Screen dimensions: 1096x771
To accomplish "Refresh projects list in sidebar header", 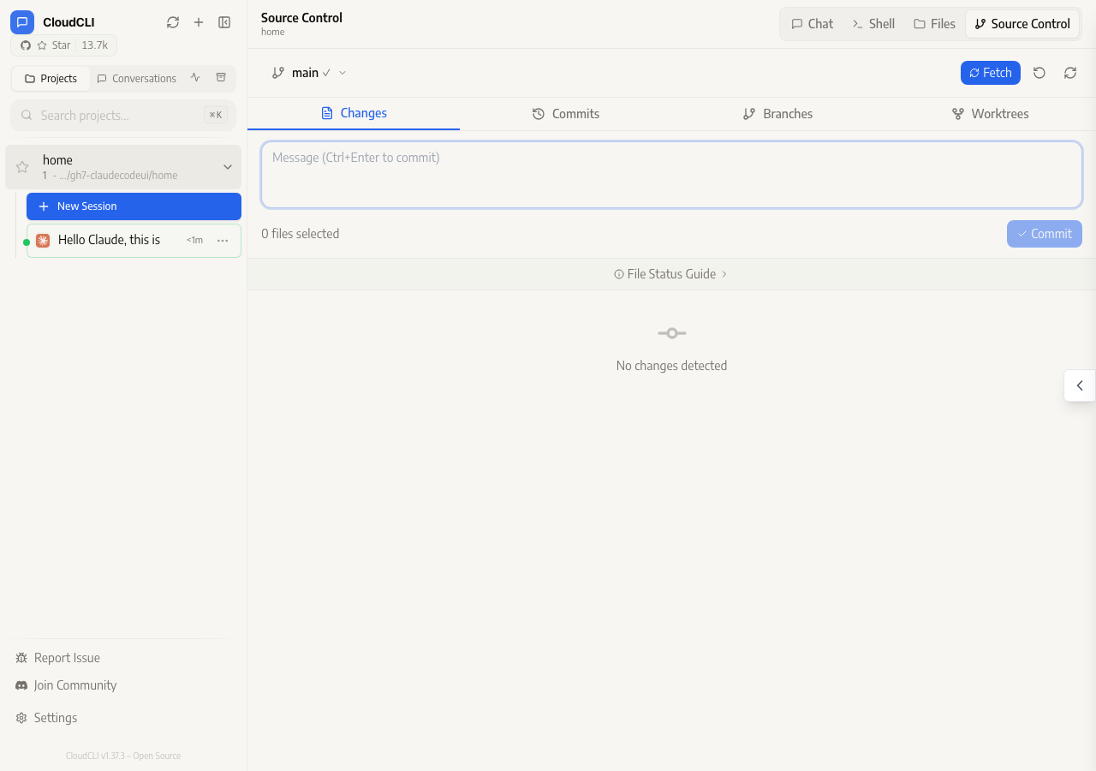I will (x=173, y=22).
